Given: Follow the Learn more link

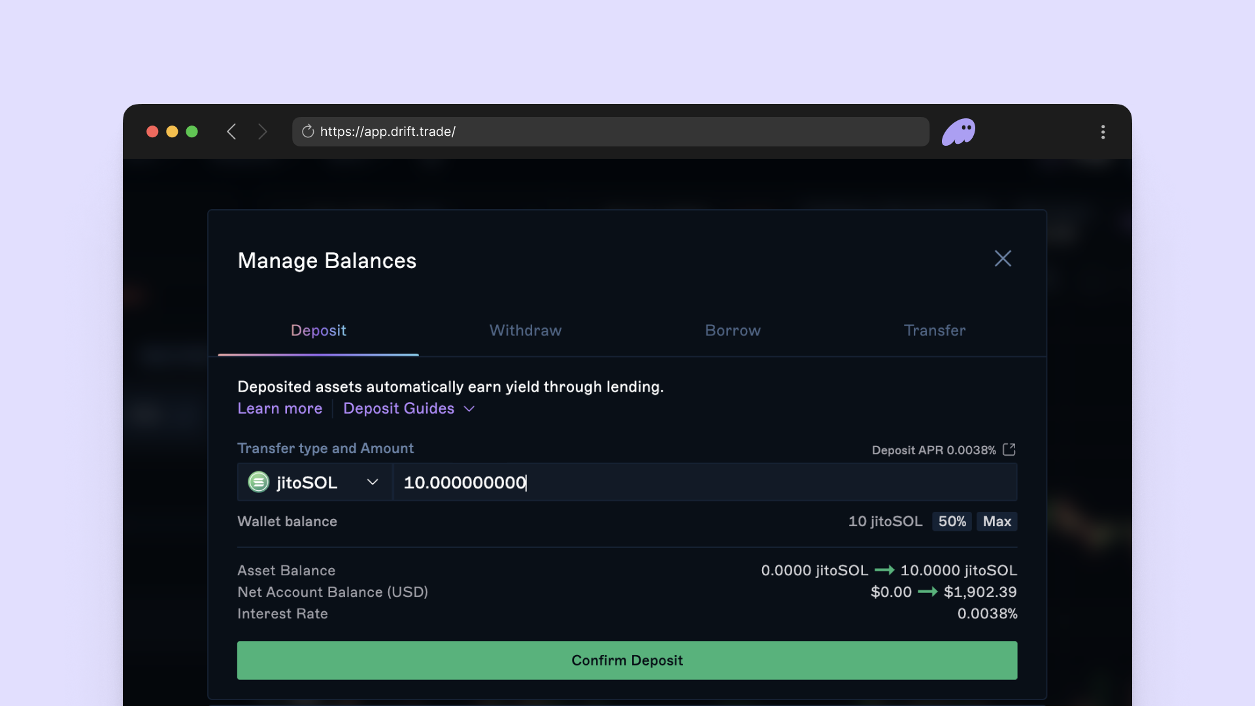Looking at the screenshot, I should pyautogui.click(x=280, y=409).
